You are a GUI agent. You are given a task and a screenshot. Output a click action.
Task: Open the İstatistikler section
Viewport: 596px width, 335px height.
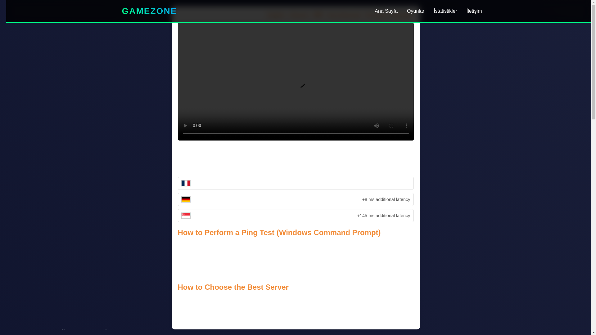coord(445,11)
